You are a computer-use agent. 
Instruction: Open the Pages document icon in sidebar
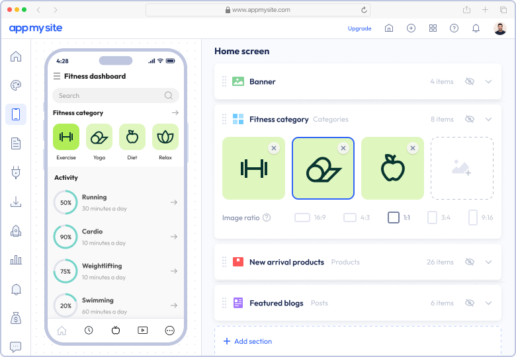coord(16,143)
